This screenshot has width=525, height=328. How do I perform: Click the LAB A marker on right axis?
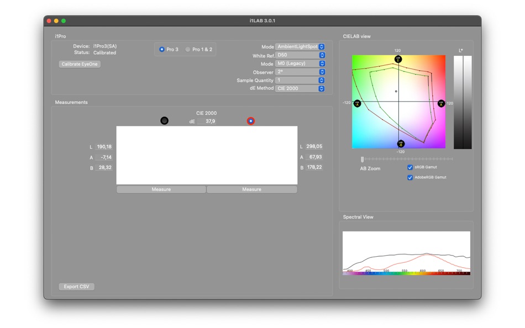pos(442,103)
